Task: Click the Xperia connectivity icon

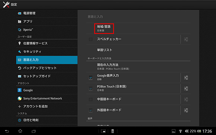Action: [x=20, y=30]
